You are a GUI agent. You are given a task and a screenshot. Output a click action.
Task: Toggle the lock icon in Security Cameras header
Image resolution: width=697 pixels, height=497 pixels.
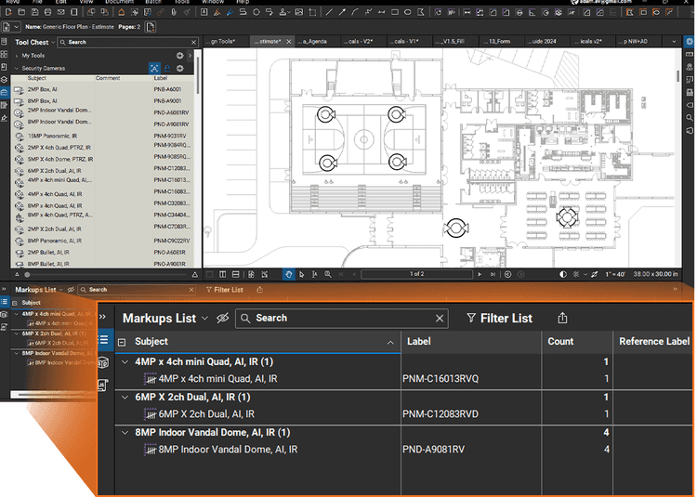(x=167, y=68)
